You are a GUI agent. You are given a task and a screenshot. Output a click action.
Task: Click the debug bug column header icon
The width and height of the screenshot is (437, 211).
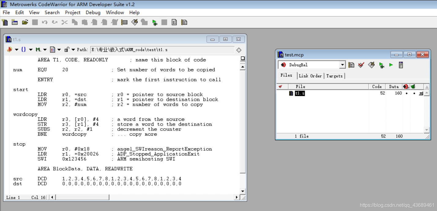[413, 87]
